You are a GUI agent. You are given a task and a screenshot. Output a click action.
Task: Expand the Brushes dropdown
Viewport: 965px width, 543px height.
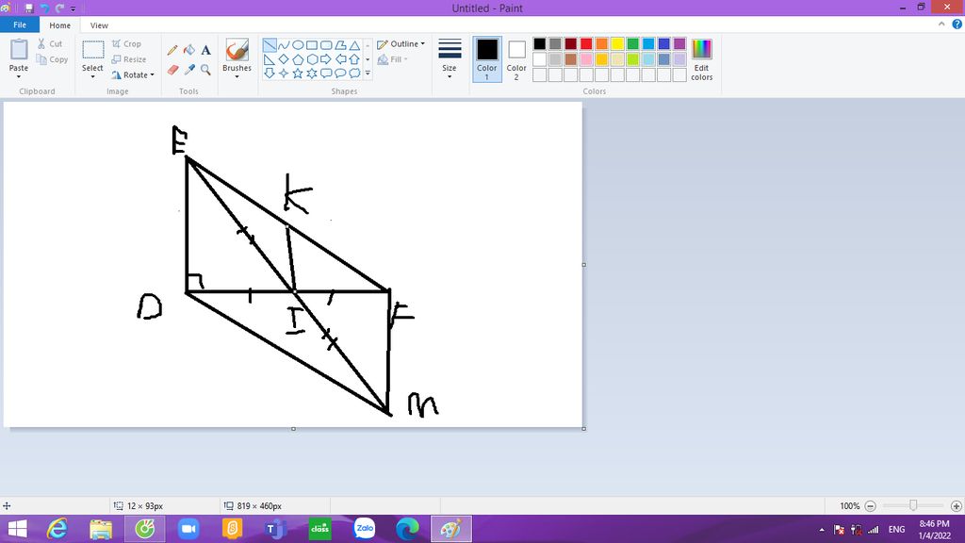point(237,77)
